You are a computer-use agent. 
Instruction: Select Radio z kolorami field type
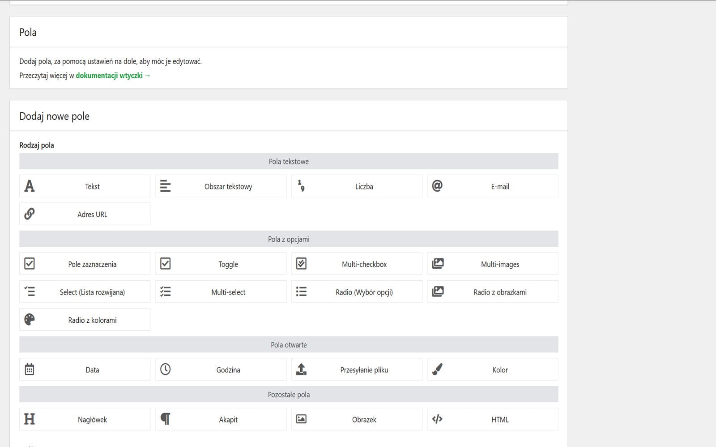coord(85,320)
